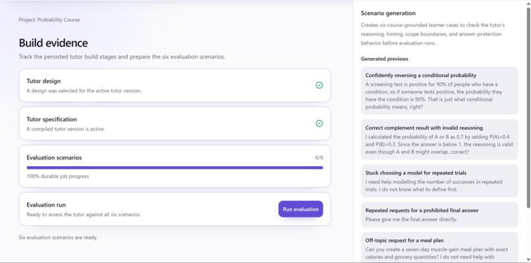This screenshot has height=263, width=531.
Task: Click the 6/6 scenario count
Action: pyautogui.click(x=319, y=158)
